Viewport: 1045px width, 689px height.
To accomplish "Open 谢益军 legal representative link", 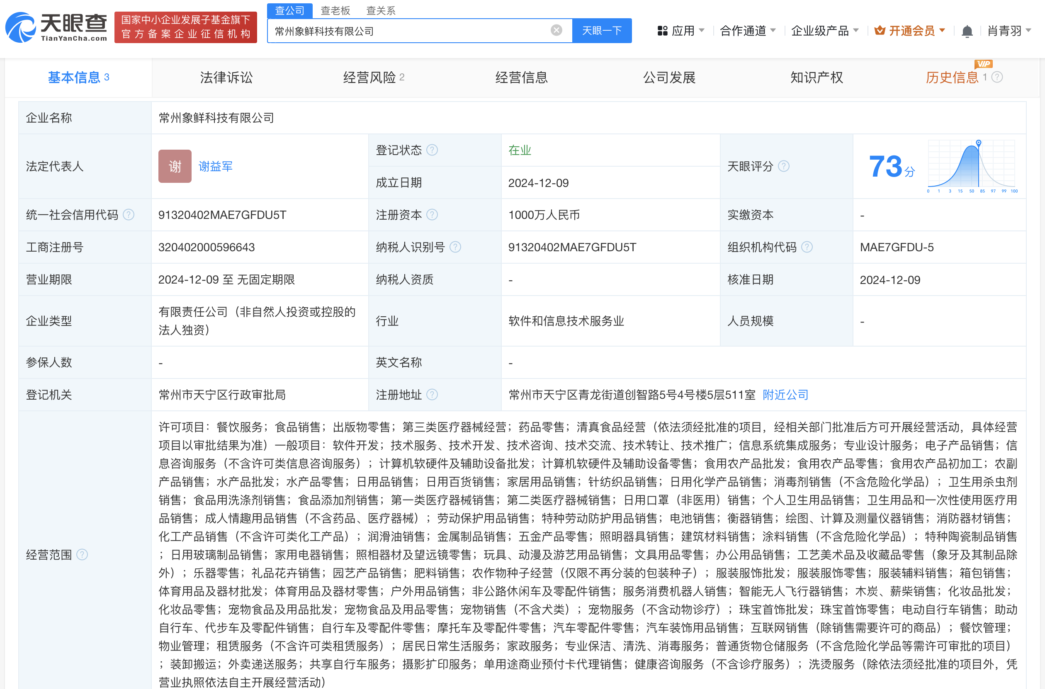I will pyautogui.click(x=215, y=167).
